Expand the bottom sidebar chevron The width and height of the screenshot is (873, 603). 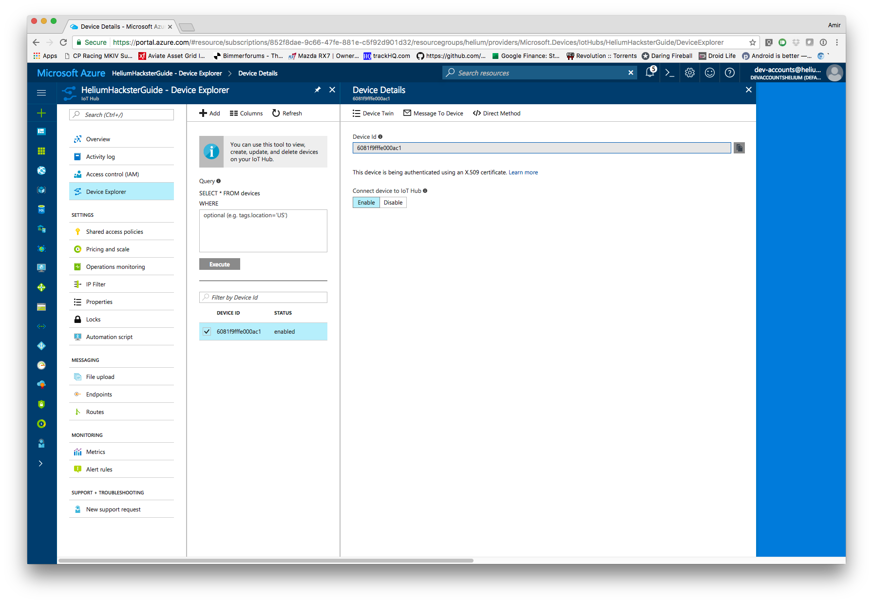(41, 463)
